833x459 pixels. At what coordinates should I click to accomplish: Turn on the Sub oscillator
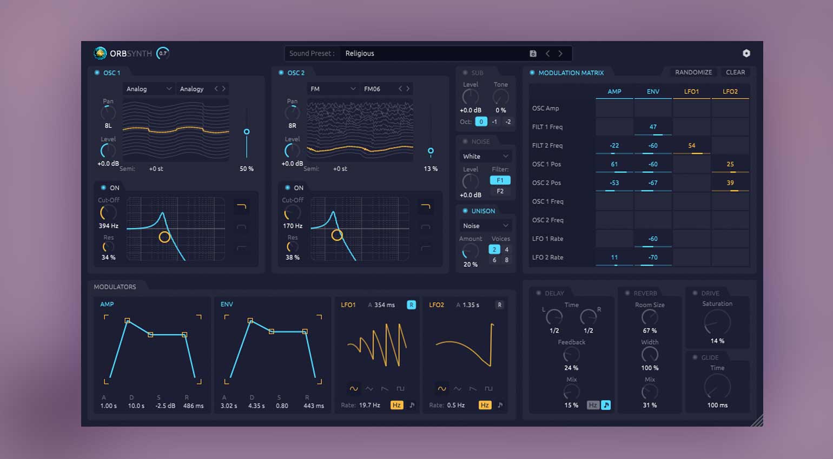coord(465,73)
